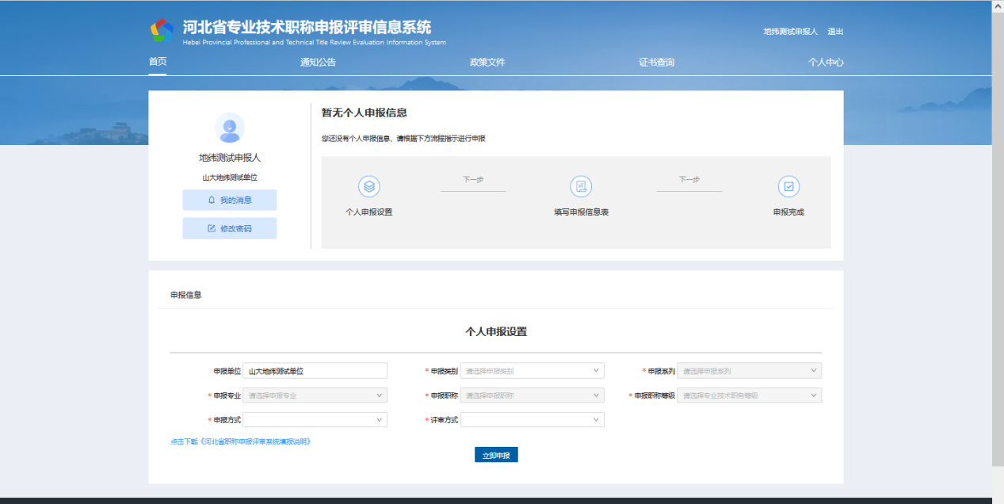This screenshot has width=1004, height=504.
Task: Click 修改密码 change password button
Action: coord(229,228)
